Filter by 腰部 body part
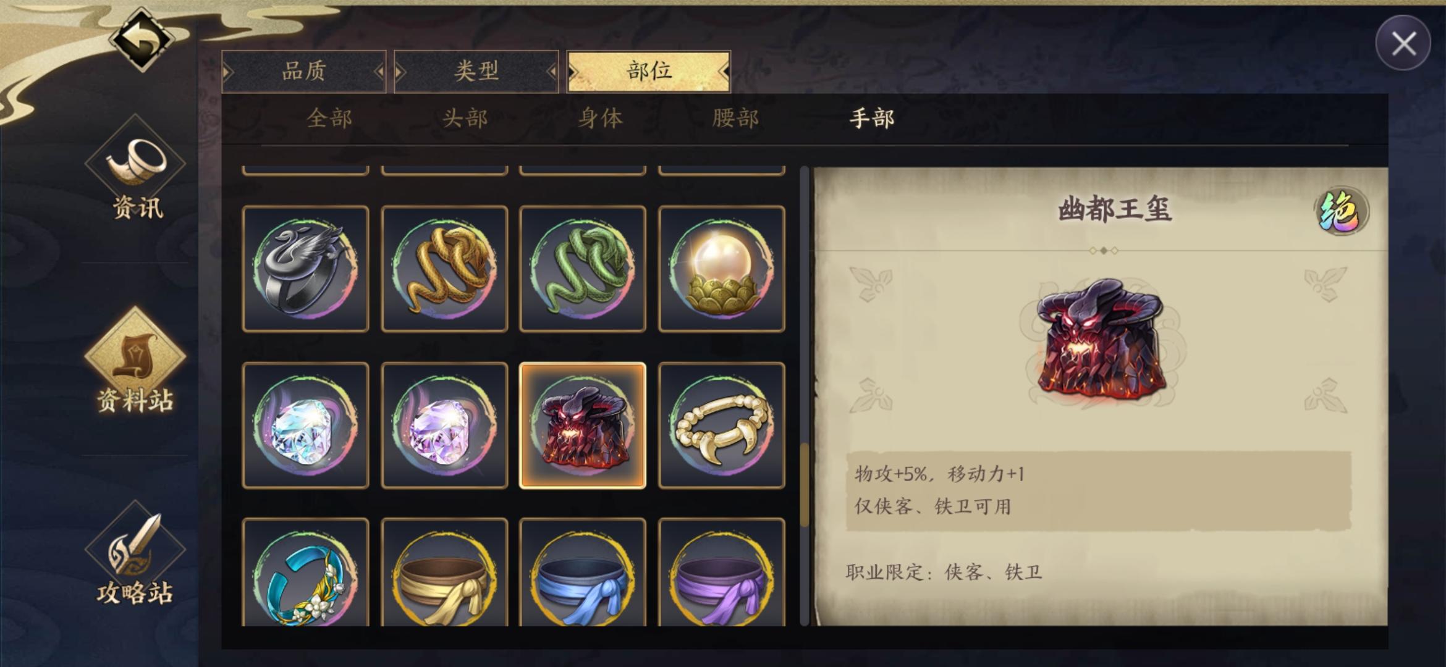Screen dimensions: 1446x667 (x=735, y=118)
